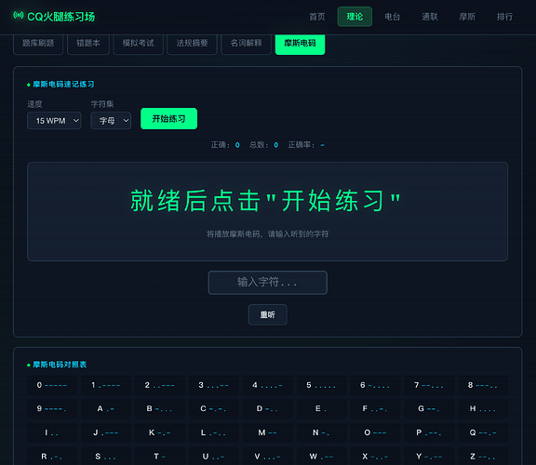Screen dimensions: 536x465
Task: Click the letter A morse cell
Action: tap(106, 408)
